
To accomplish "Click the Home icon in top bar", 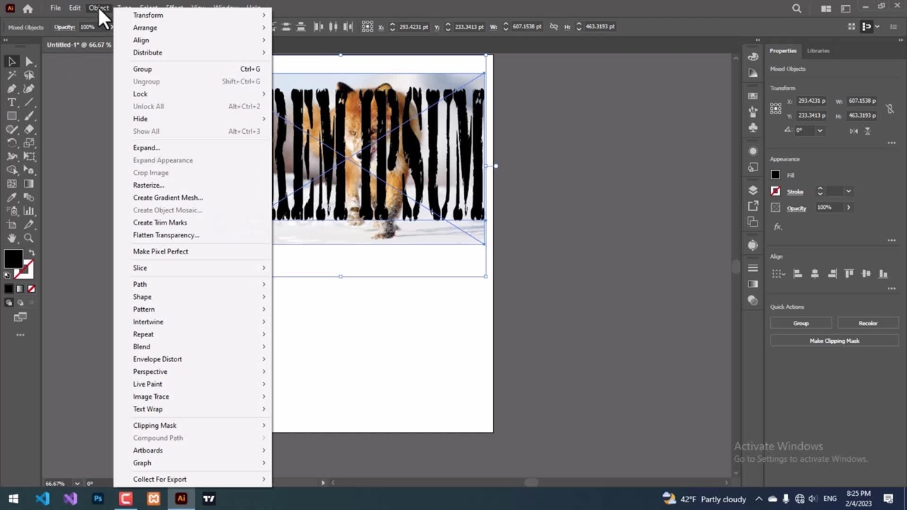I will tap(28, 8).
